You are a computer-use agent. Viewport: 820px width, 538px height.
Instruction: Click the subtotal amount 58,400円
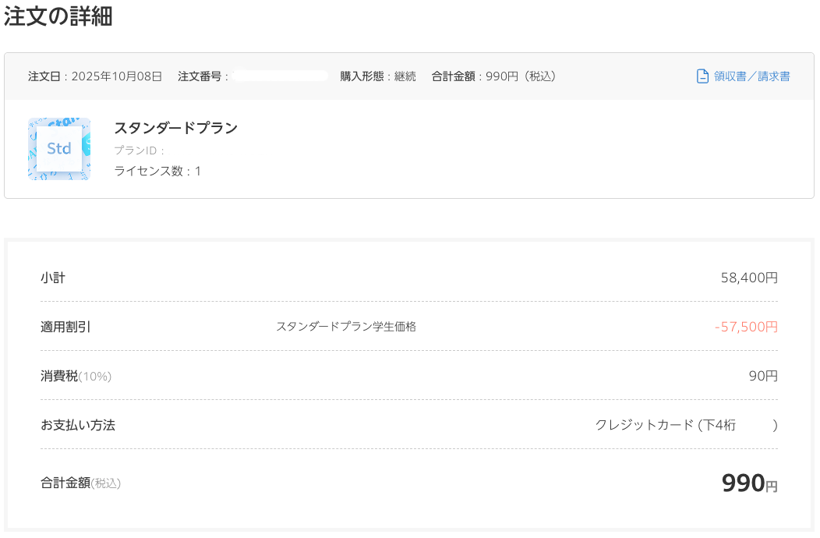tap(748, 278)
